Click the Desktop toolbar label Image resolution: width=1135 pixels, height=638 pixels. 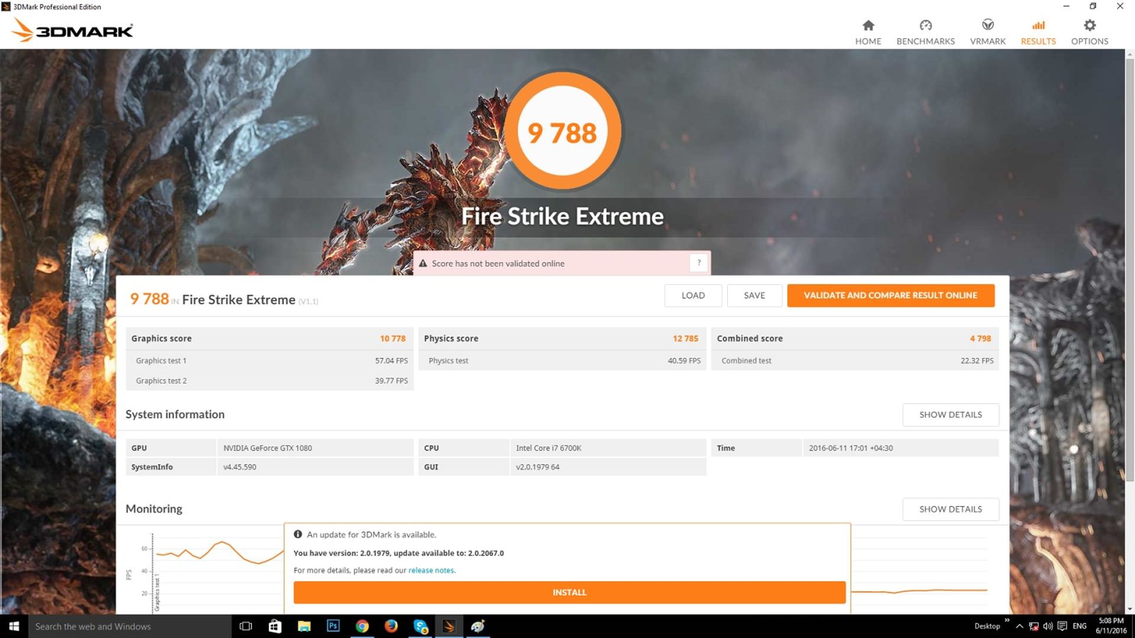(x=987, y=626)
